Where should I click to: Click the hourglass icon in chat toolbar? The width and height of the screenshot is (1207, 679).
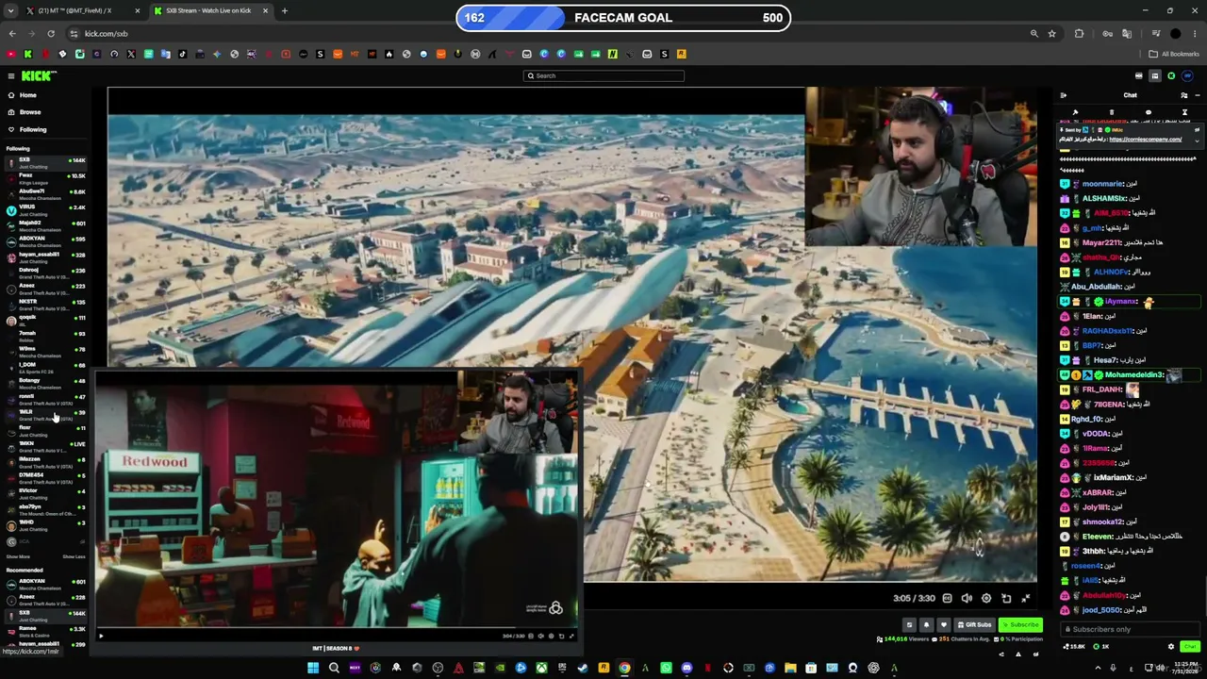point(1184,112)
